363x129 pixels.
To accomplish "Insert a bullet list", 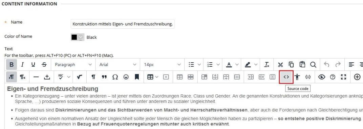I will [191, 65].
